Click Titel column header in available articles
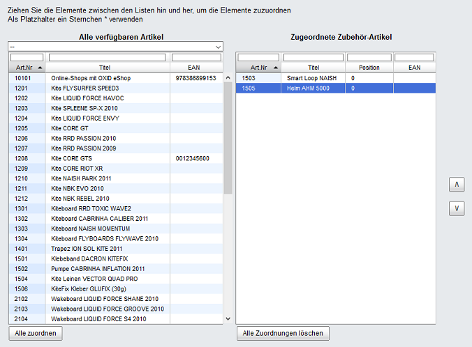Viewport: 472px width, 347px height. [105, 68]
